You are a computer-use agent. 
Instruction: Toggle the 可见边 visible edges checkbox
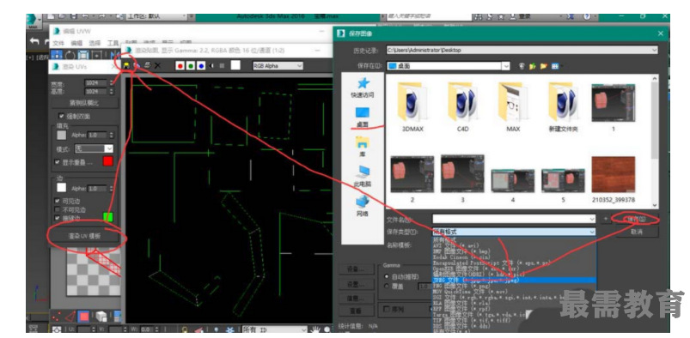(58, 202)
